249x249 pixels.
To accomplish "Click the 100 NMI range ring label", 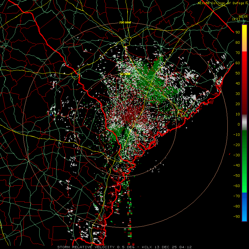I will click(x=125, y=23).
